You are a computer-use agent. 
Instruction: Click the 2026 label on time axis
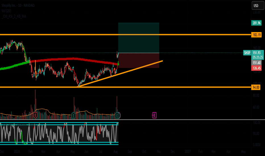(17, 151)
